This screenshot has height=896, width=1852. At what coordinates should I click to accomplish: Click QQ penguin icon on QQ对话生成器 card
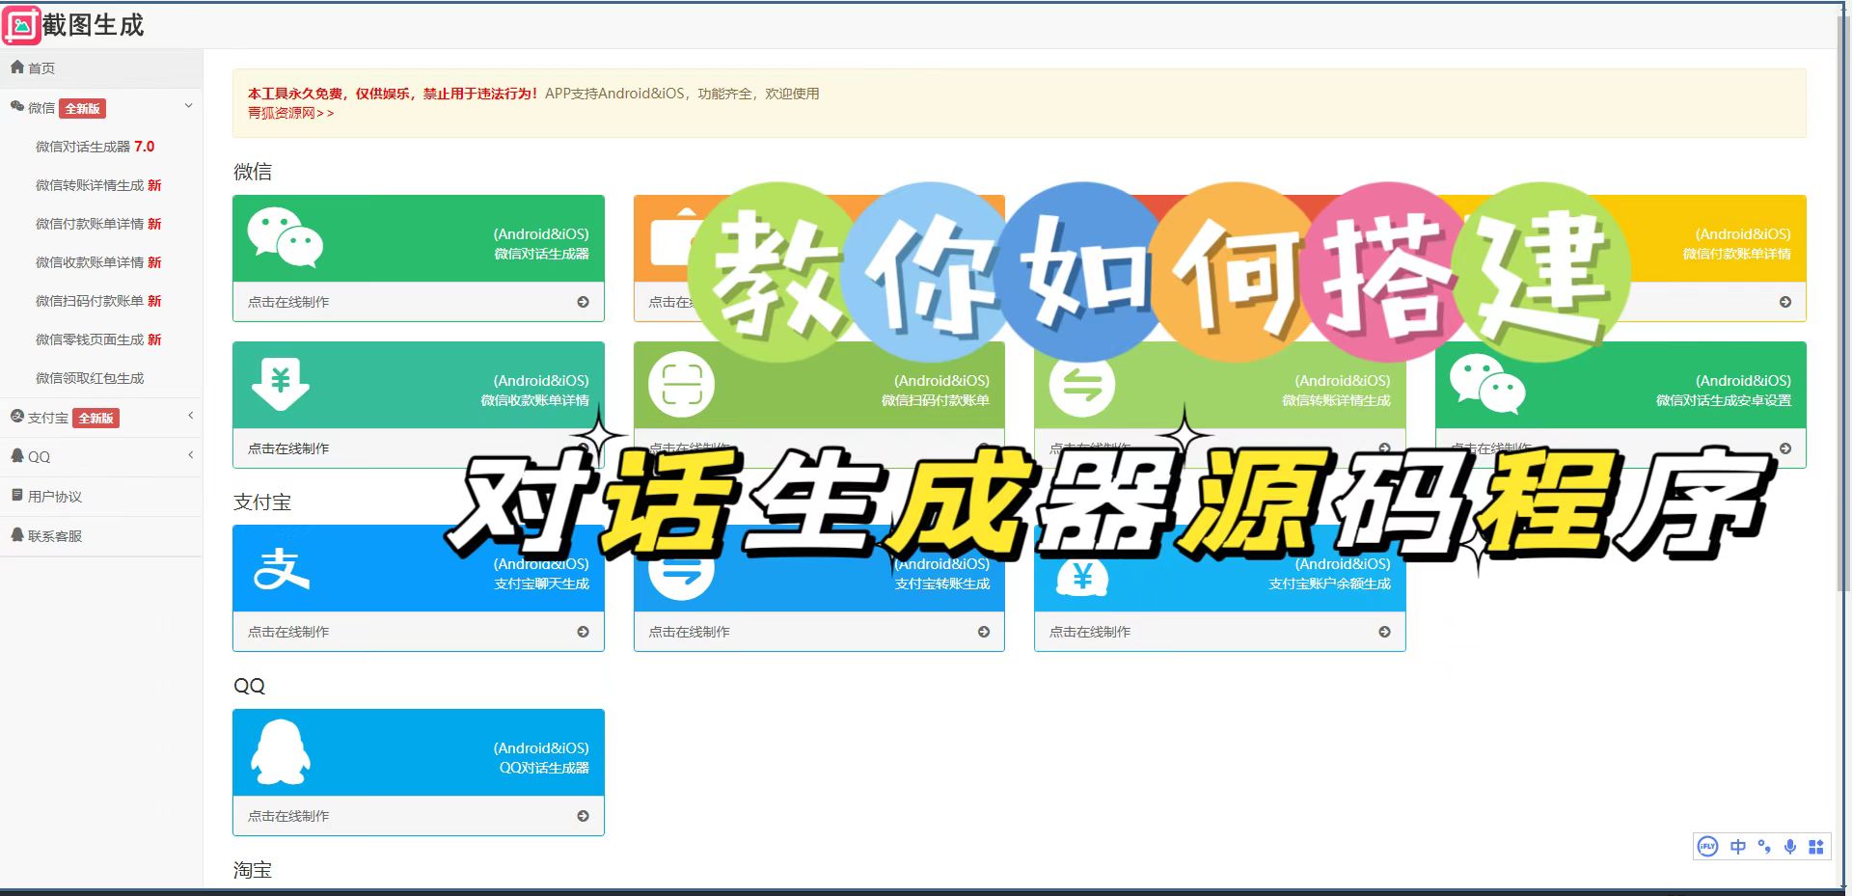pyautogui.click(x=281, y=752)
